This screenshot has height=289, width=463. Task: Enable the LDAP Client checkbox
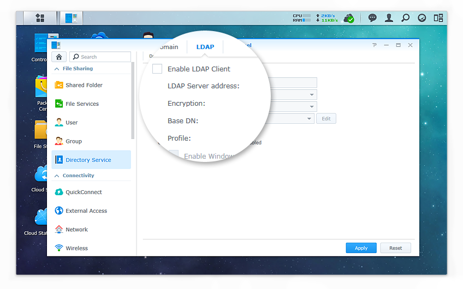(x=157, y=69)
